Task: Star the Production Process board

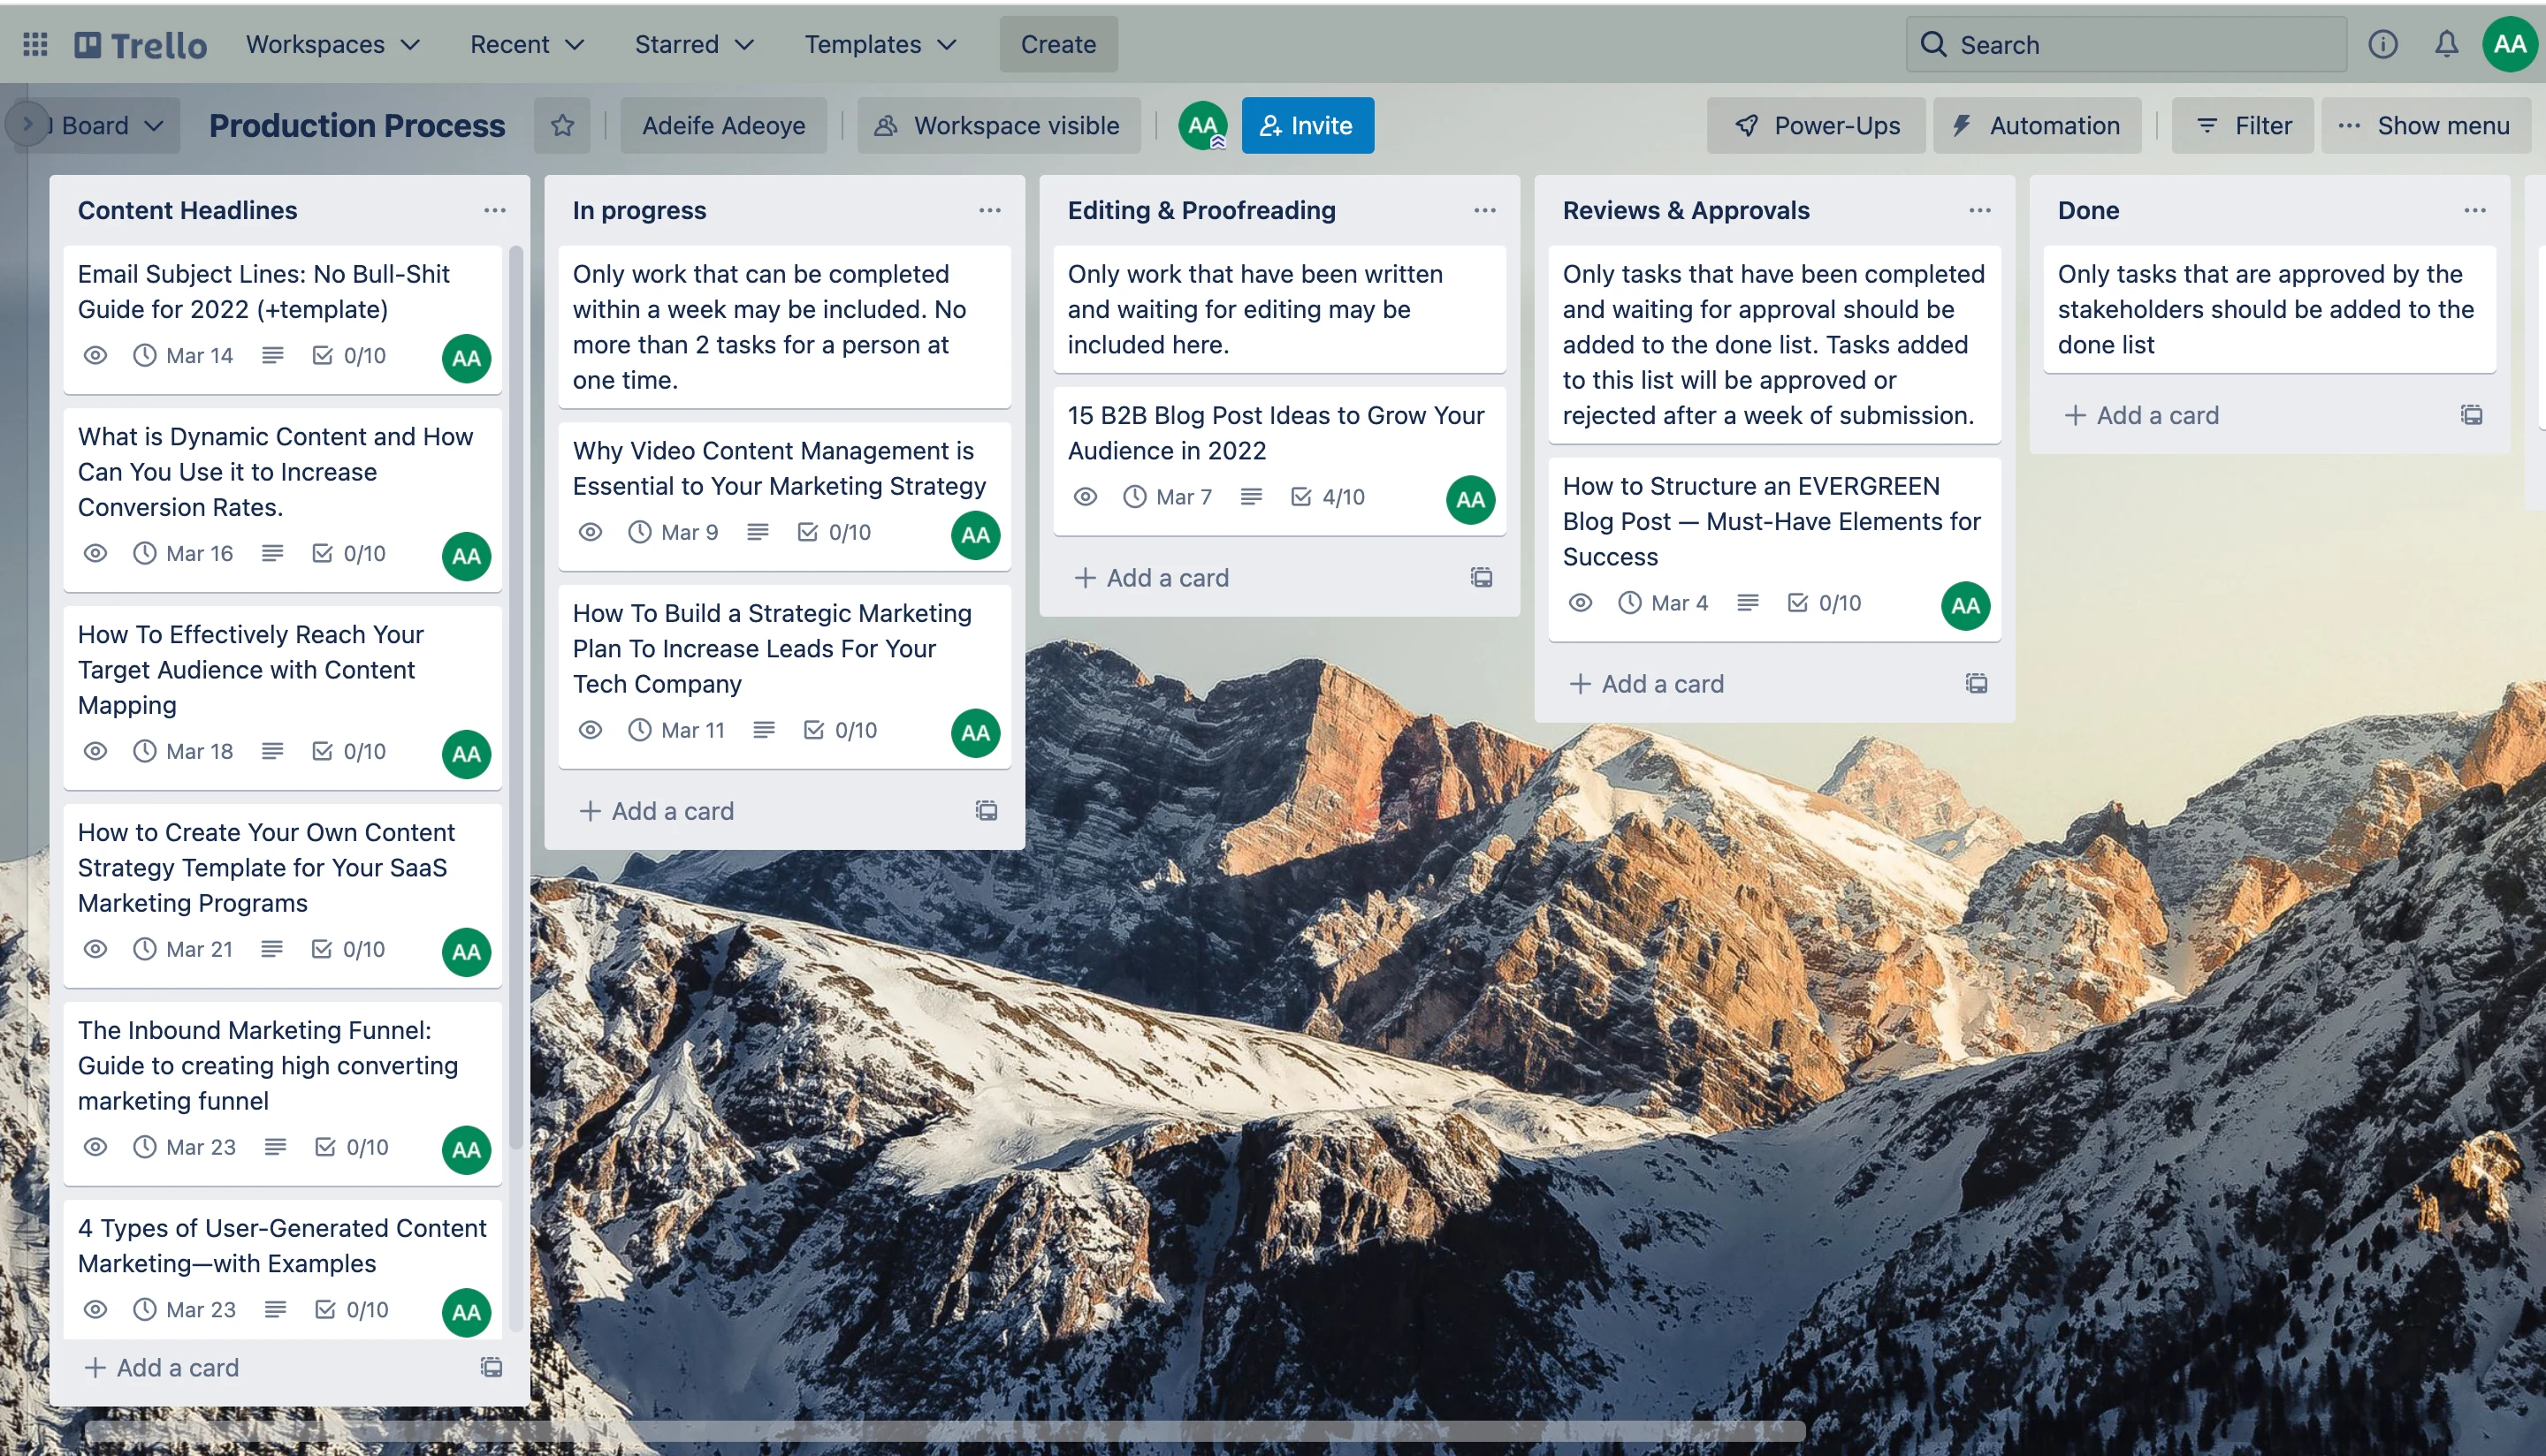Action: [x=562, y=125]
